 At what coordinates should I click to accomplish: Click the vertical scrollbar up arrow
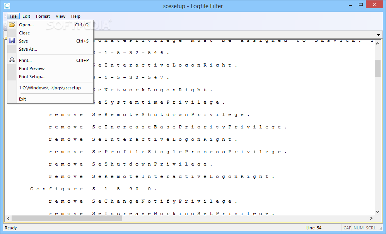pyautogui.click(x=377, y=43)
